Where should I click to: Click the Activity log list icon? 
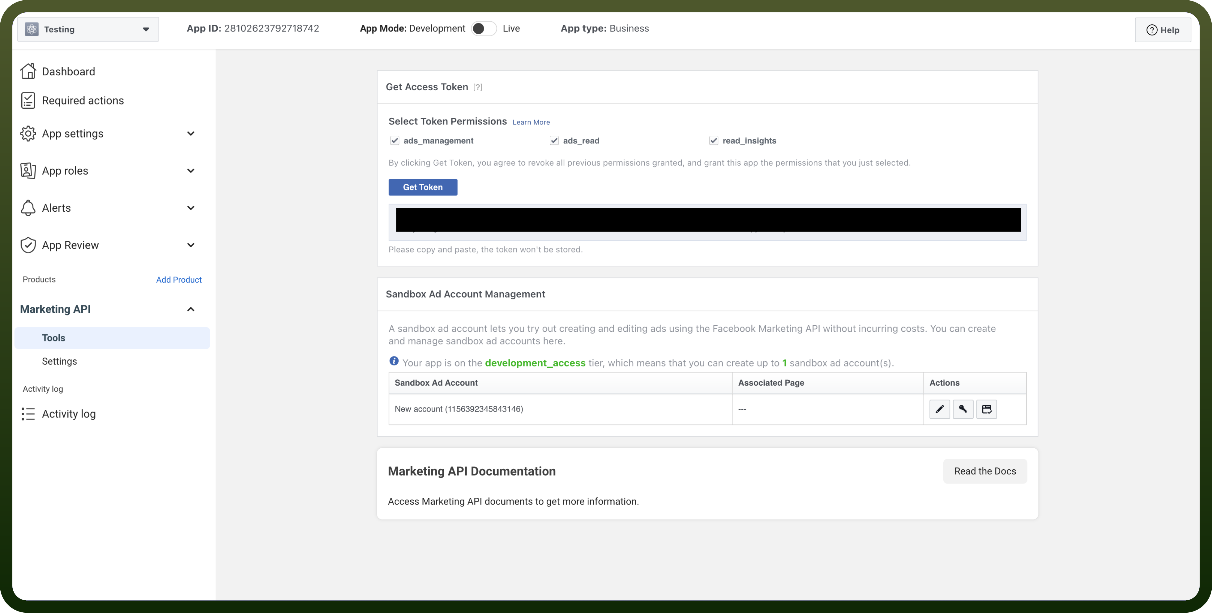click(28, 414)
